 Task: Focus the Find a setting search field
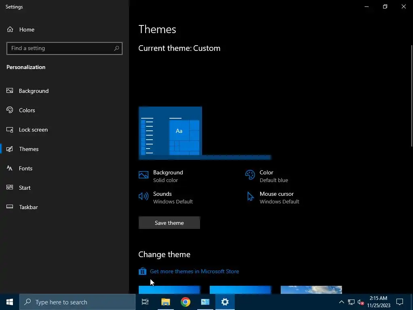click(x=65, y=48)
